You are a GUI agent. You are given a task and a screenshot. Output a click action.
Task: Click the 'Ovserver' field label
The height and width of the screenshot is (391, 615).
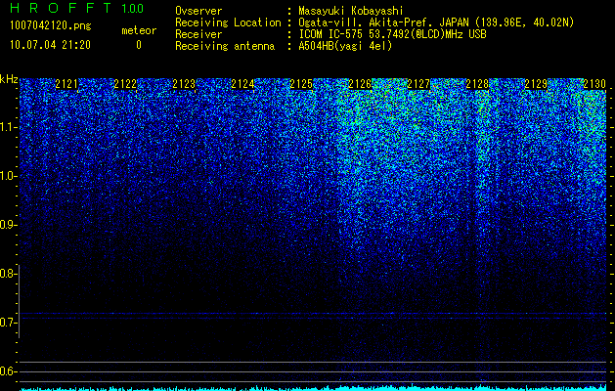(x=198, y=11)
